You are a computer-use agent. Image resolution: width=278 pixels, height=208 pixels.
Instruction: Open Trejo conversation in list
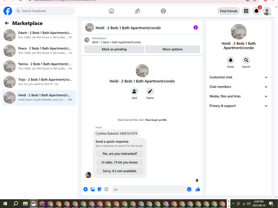coord(39,82)
